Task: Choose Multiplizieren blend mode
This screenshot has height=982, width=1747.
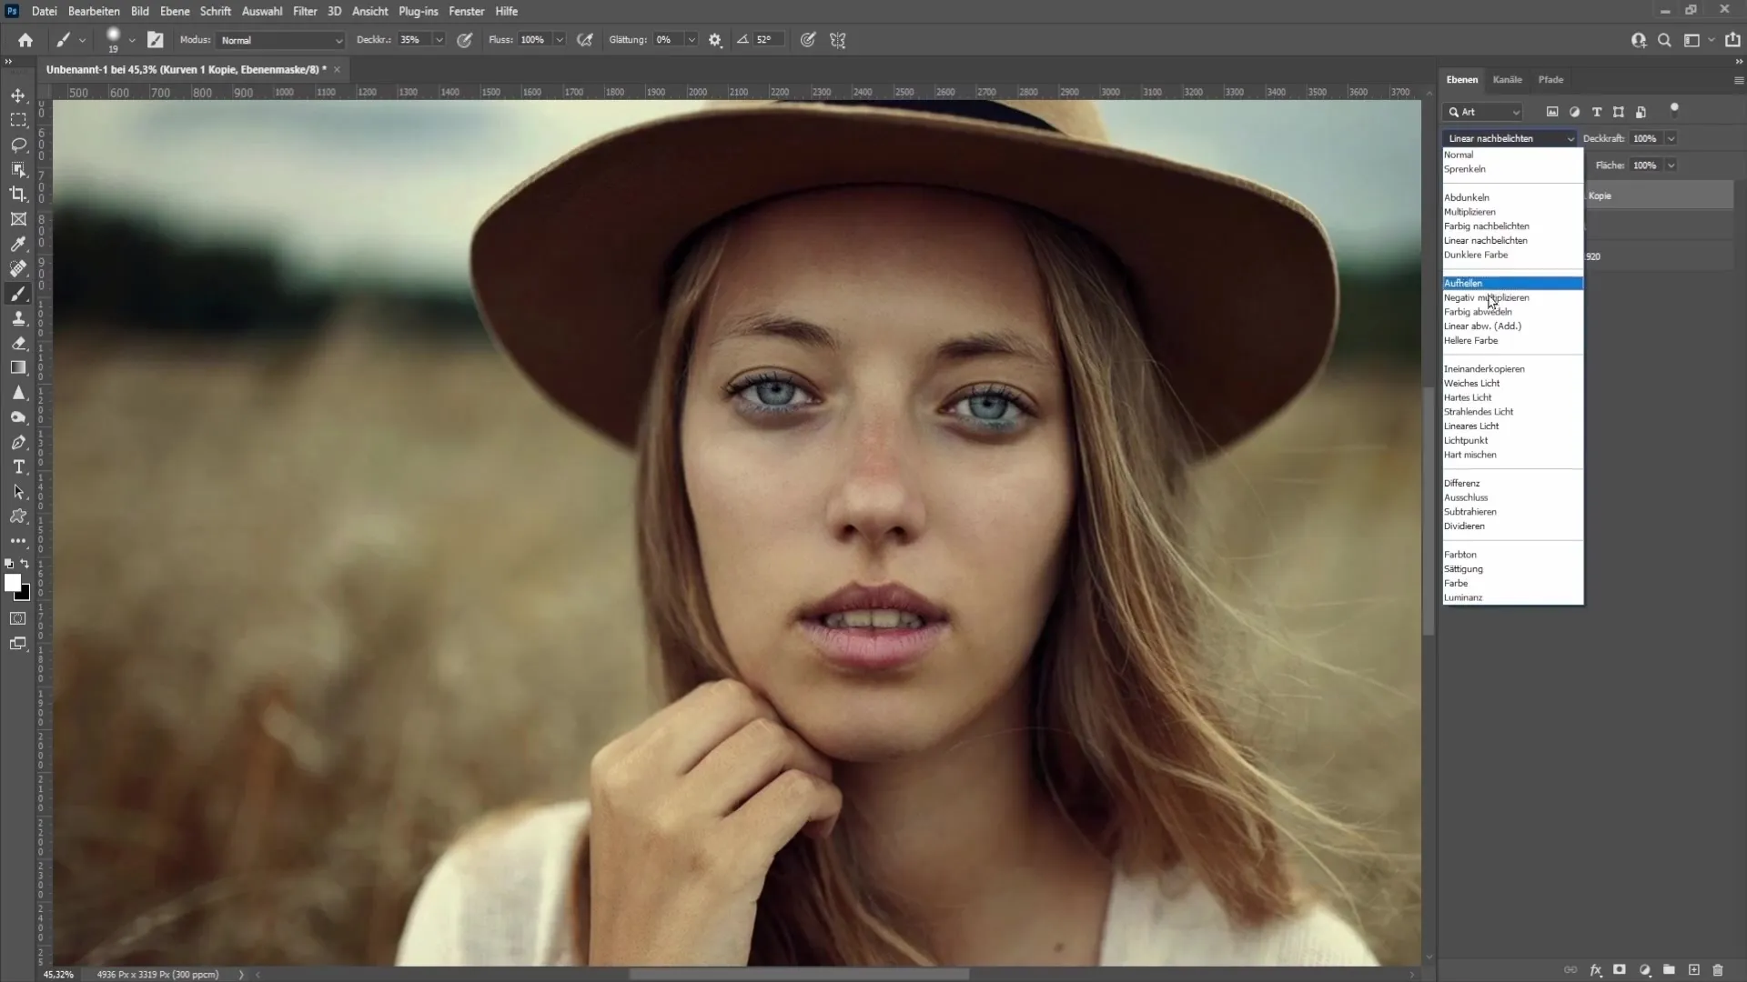Action: pos(1512,212)
